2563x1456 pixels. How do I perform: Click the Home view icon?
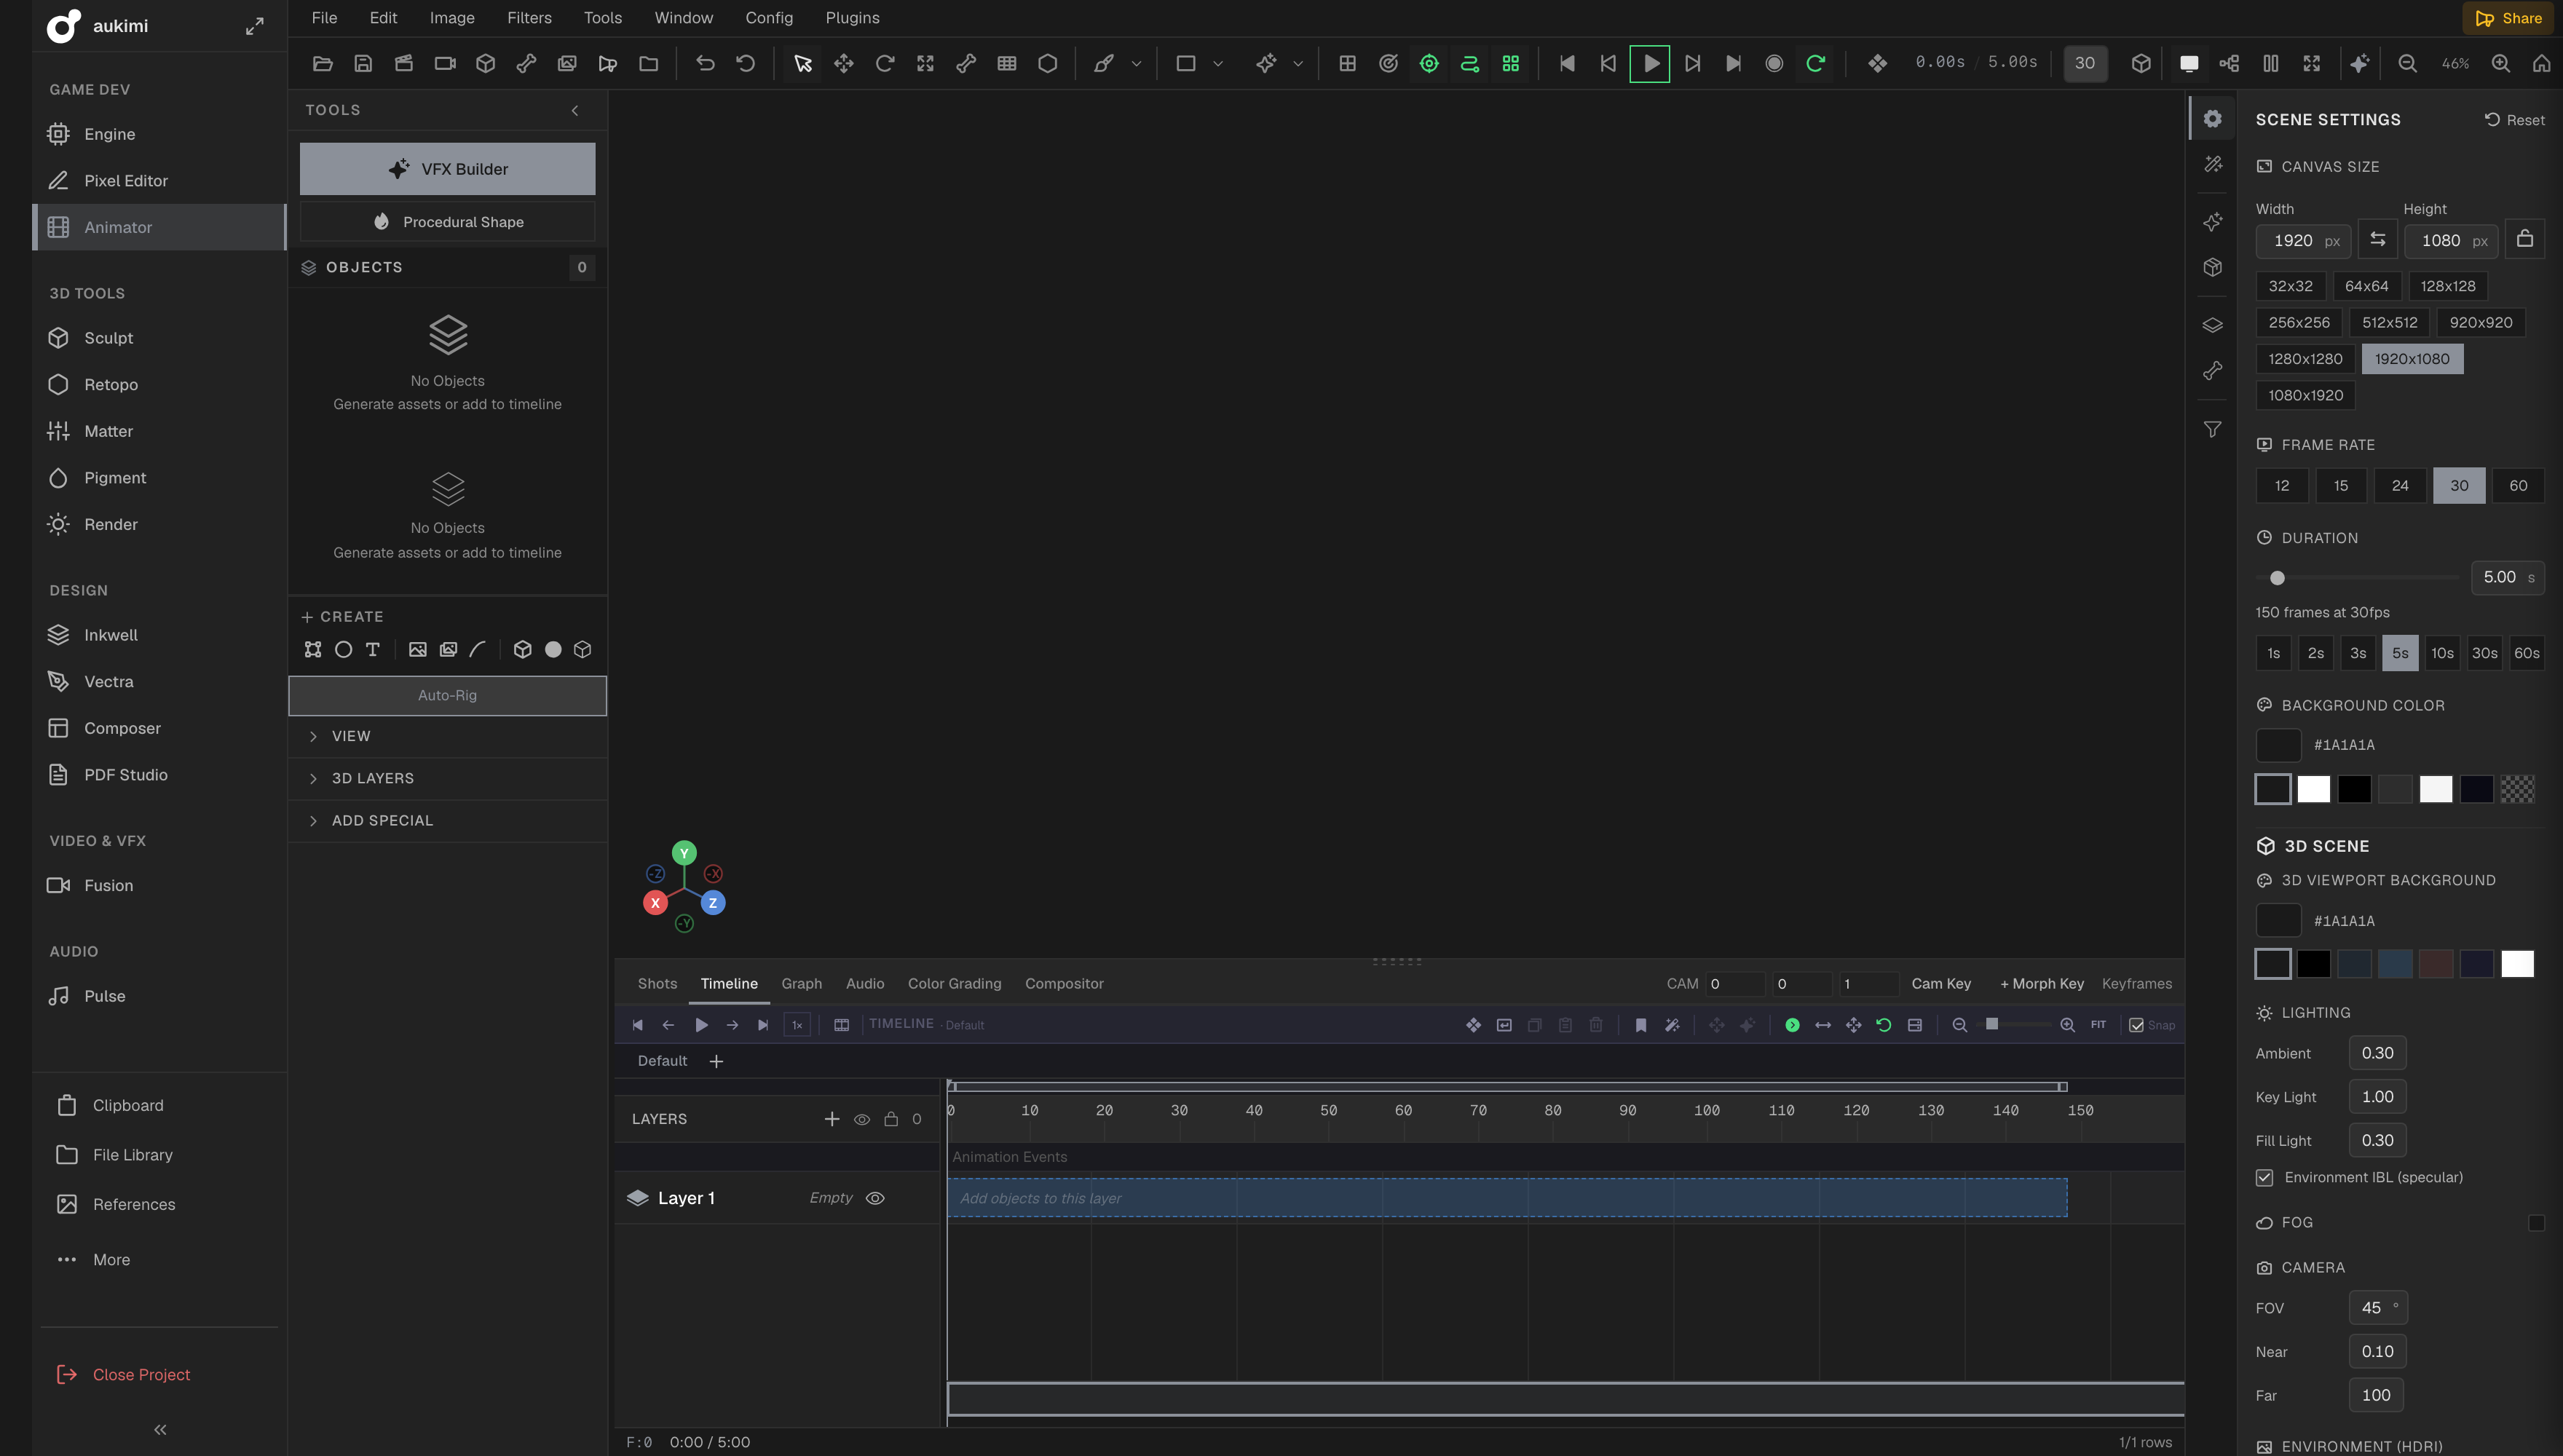[2541, 63]
